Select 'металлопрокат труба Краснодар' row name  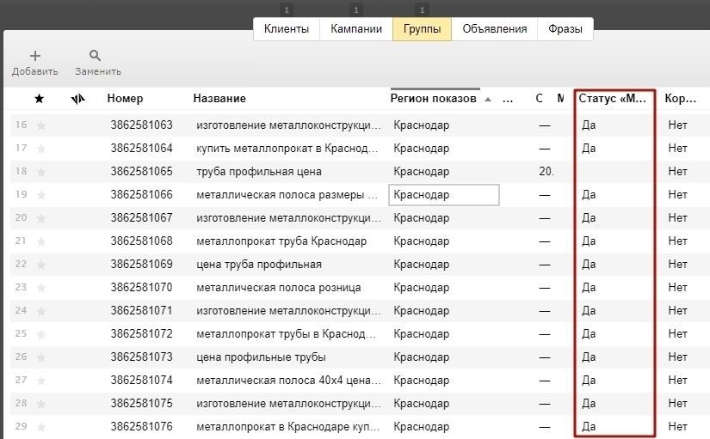pos(281,241)
